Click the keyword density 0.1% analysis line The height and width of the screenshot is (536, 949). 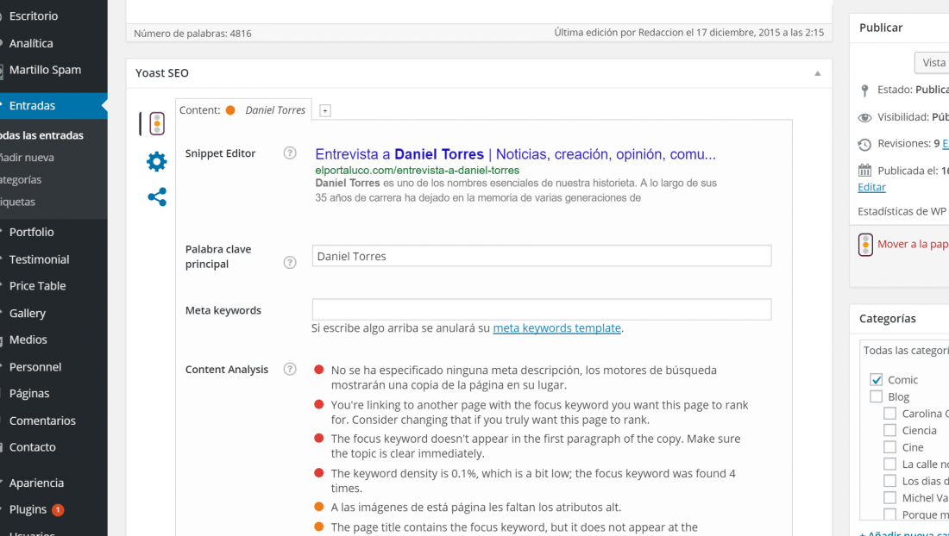(x=533, y=481)
